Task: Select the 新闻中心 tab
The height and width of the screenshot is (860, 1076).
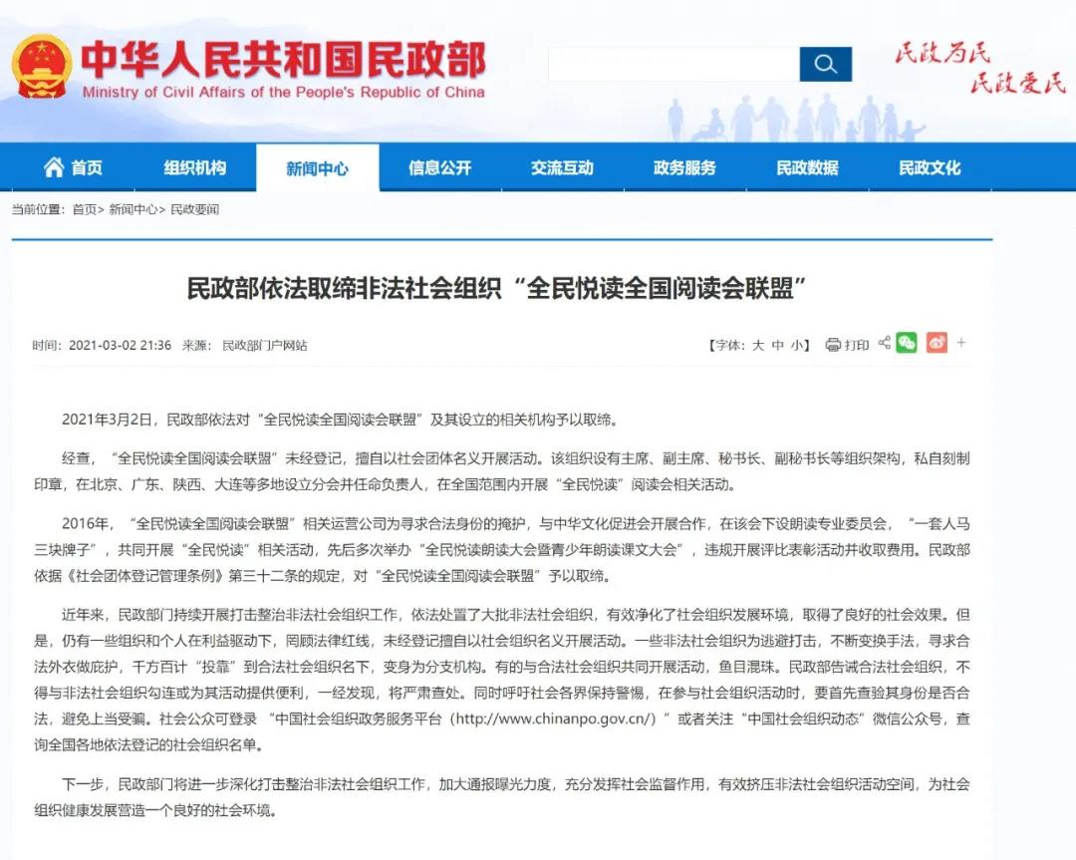Action: pos(317,168)
